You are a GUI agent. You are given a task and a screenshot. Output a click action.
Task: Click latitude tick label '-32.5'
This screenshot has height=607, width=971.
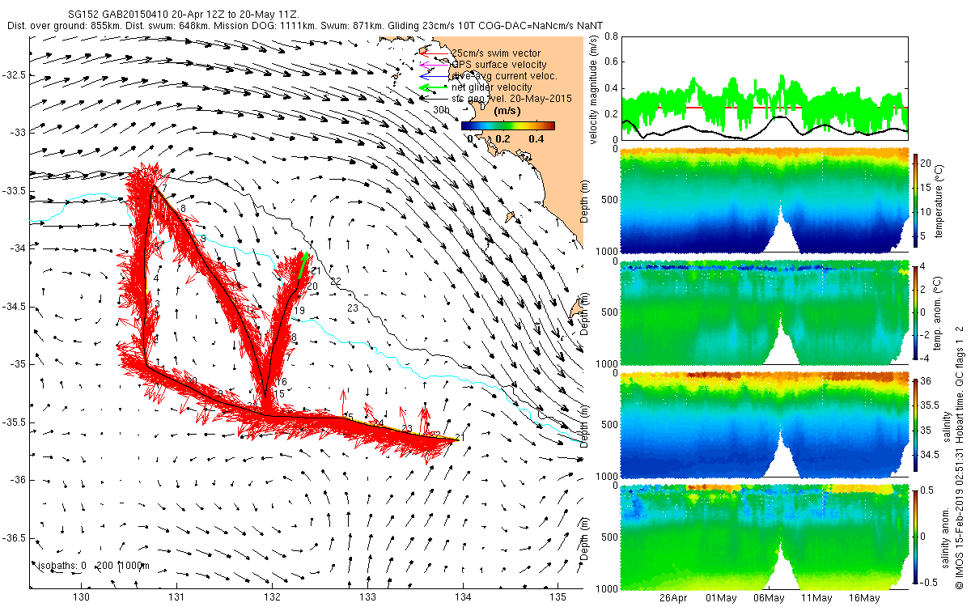(14, 74)
